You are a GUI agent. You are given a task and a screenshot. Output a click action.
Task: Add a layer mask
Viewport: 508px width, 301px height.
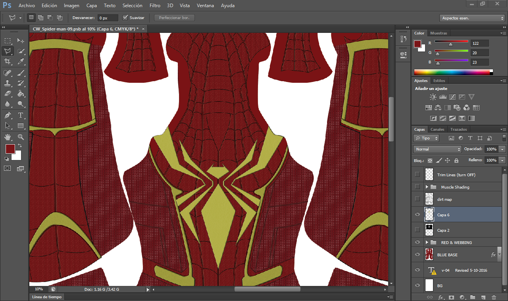pyautogui.click(x=451, y=297)
